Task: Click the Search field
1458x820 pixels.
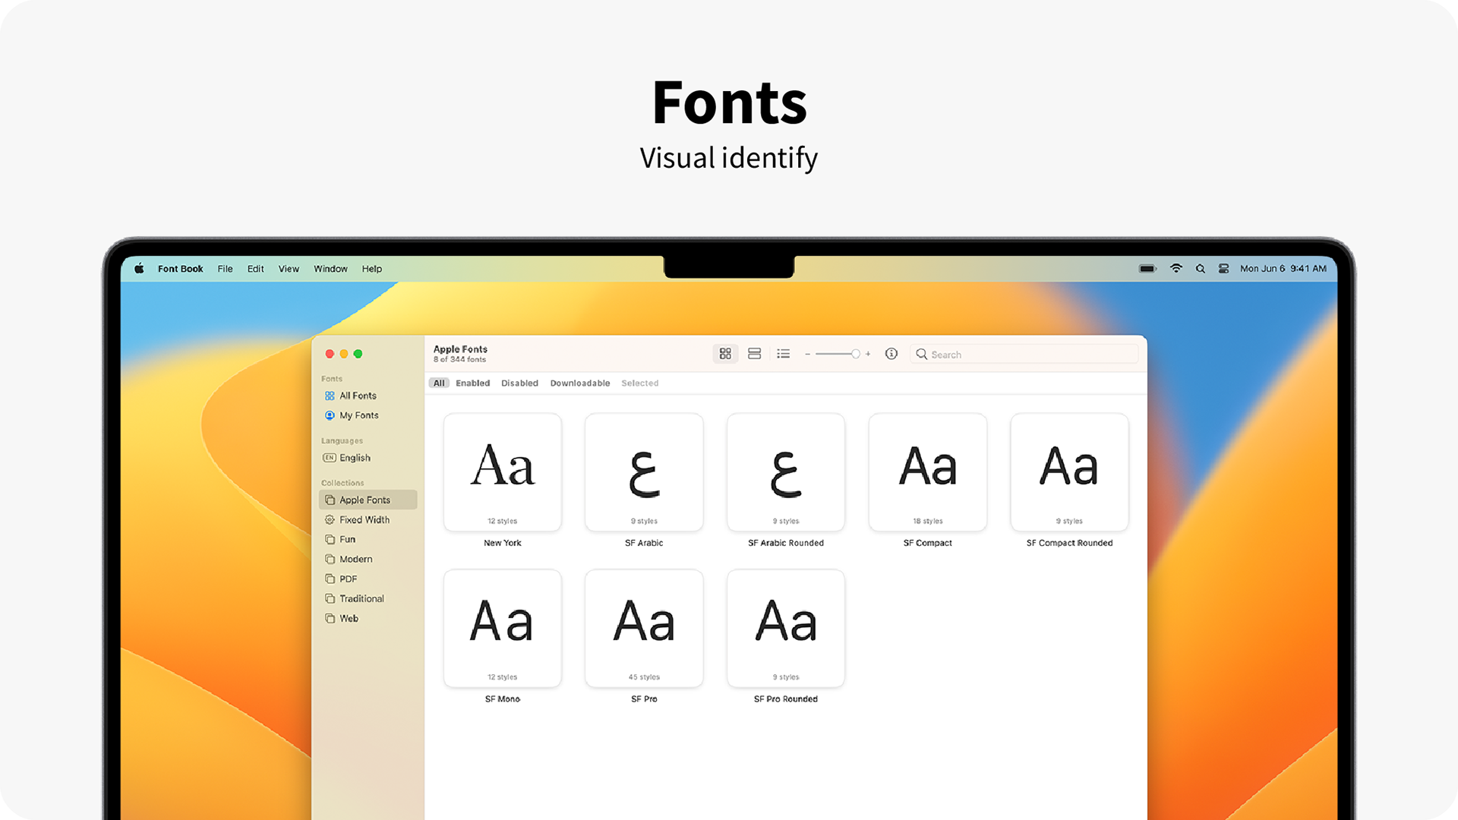Action: pyautogui.click(x=1024, y=355)
